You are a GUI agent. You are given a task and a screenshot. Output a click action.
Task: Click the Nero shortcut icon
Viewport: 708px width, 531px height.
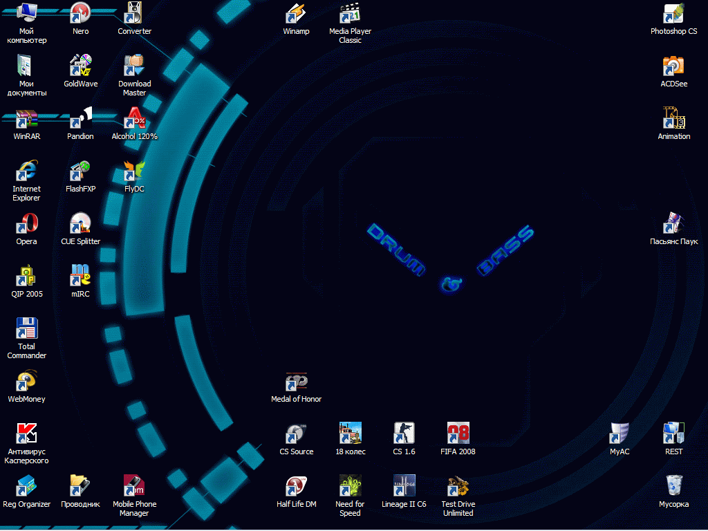[x=81, y=12]
